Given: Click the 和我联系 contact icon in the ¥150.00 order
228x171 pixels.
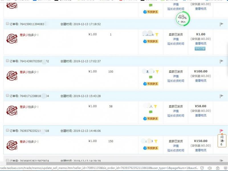Looking at the screenshot, I should tap(151, 148).
